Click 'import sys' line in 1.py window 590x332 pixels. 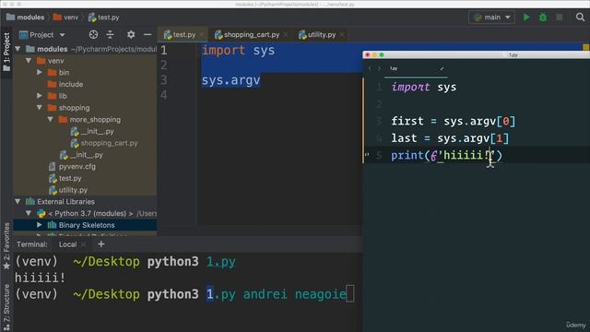[424, 87]
